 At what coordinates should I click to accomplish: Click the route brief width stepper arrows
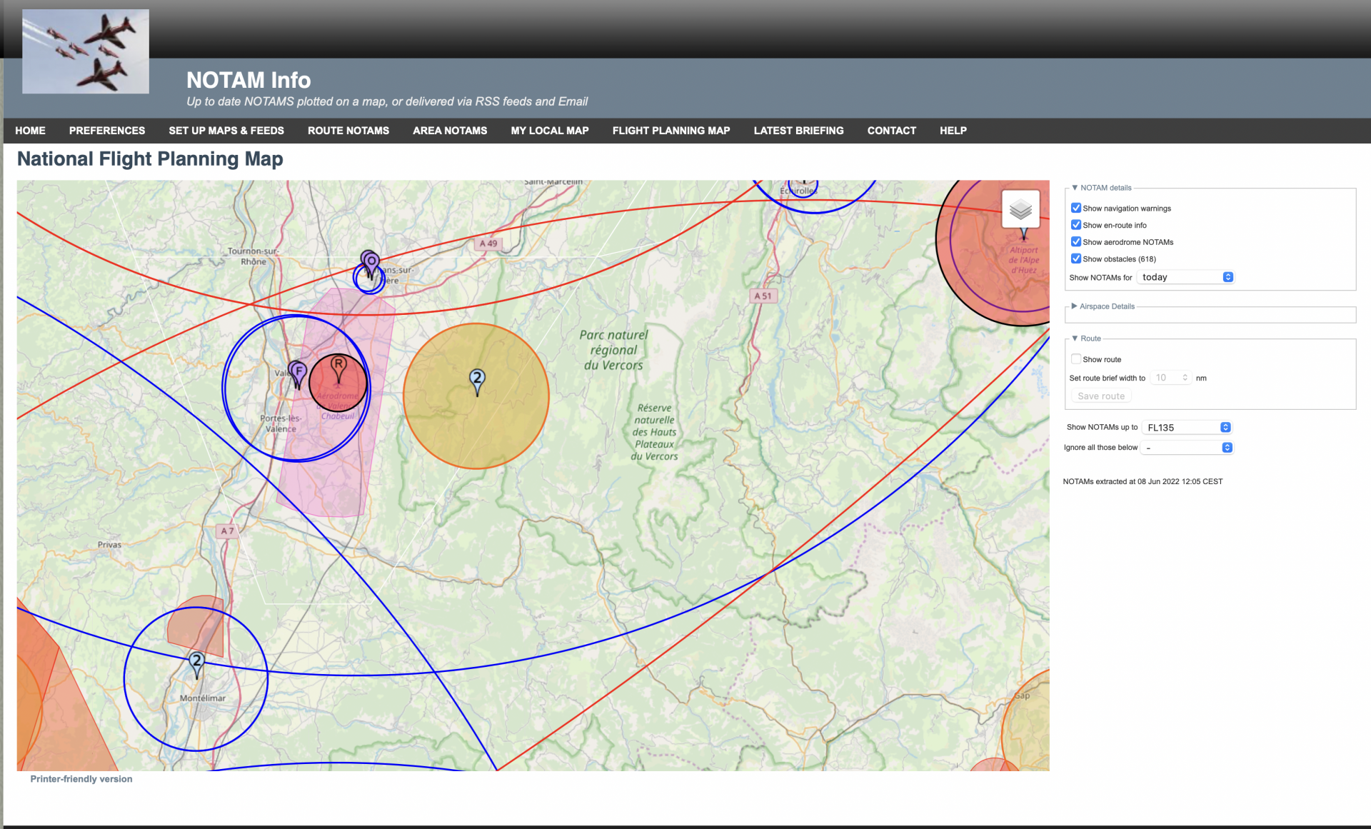point(1185,378)
